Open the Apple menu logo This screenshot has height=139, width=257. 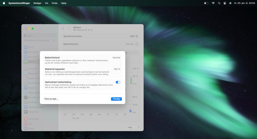click(4, 3)
